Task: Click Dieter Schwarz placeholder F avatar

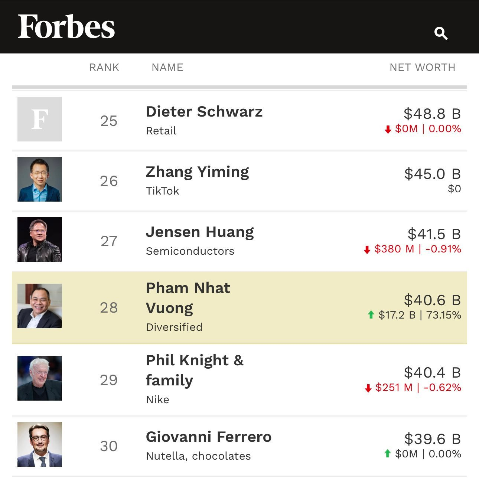Action: [40, 119]
